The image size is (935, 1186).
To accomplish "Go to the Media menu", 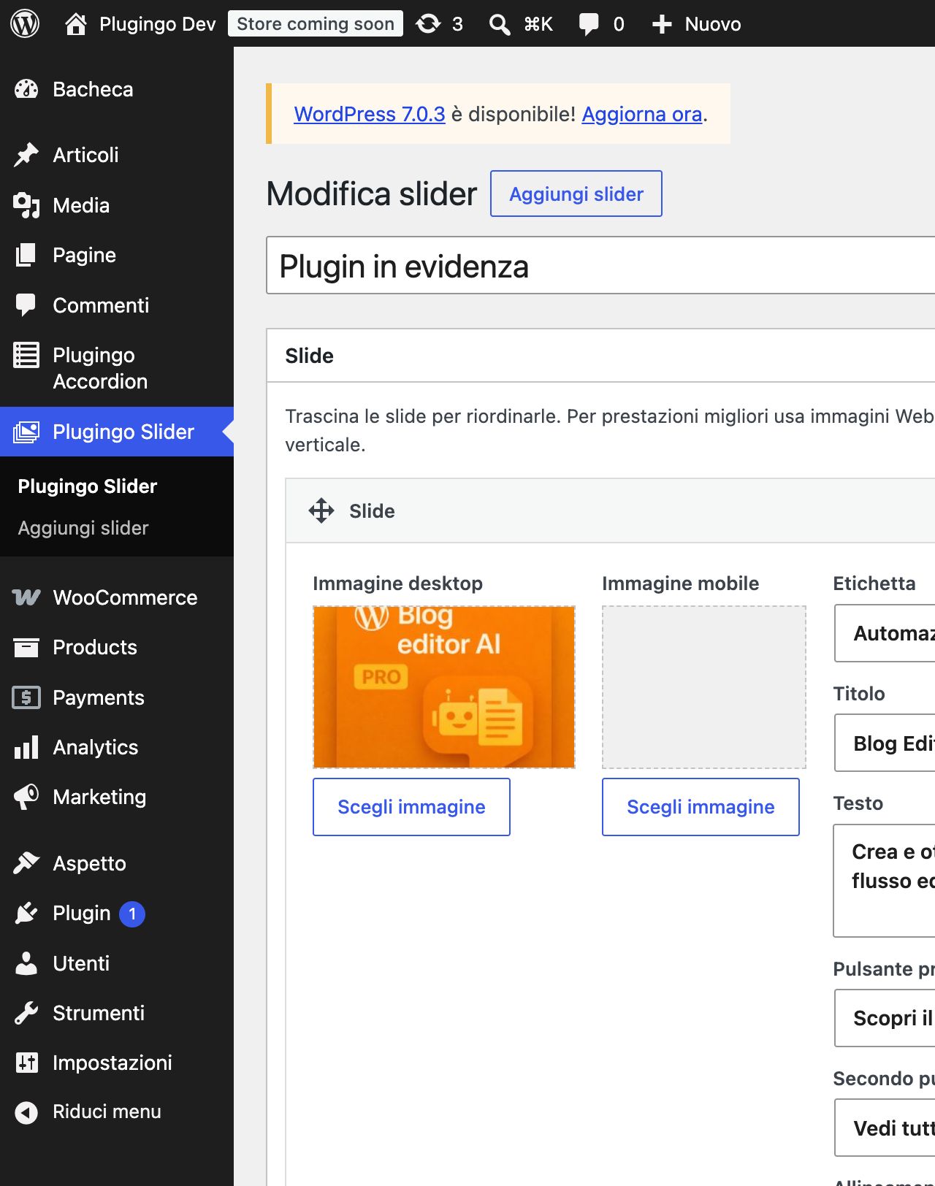I will pyautogui.click(x=117, y=205).
